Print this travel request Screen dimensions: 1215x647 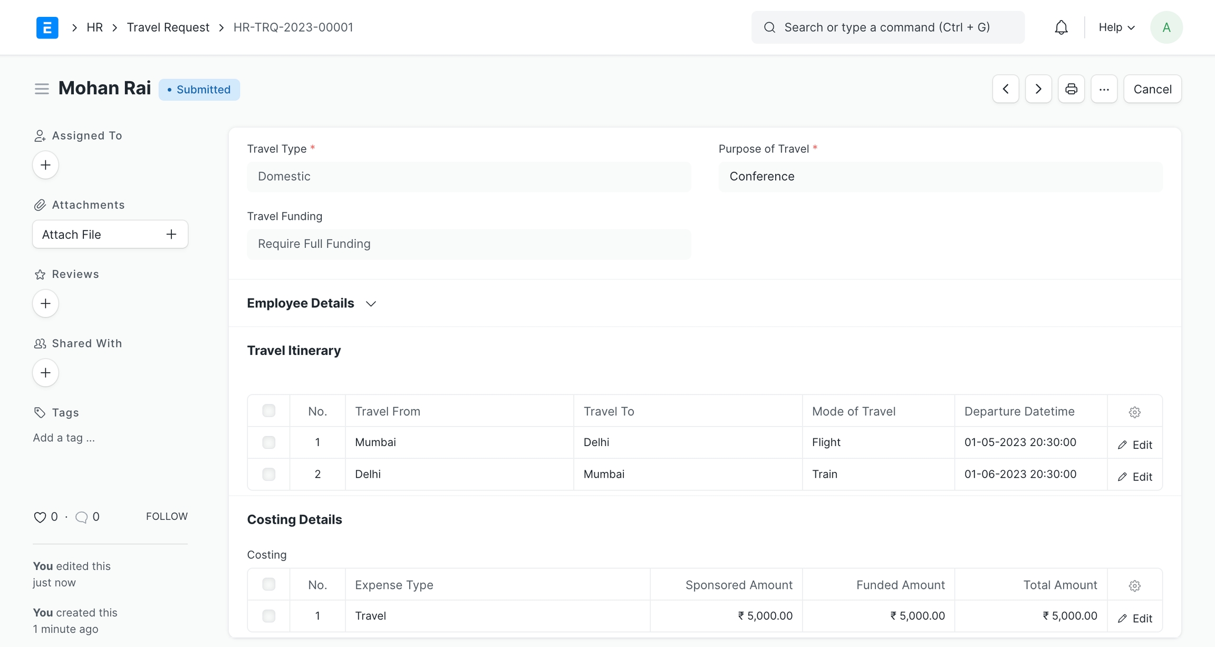point(1071,89)
